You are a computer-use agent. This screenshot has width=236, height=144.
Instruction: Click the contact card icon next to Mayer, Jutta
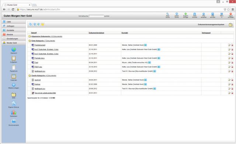click(149, 63)
